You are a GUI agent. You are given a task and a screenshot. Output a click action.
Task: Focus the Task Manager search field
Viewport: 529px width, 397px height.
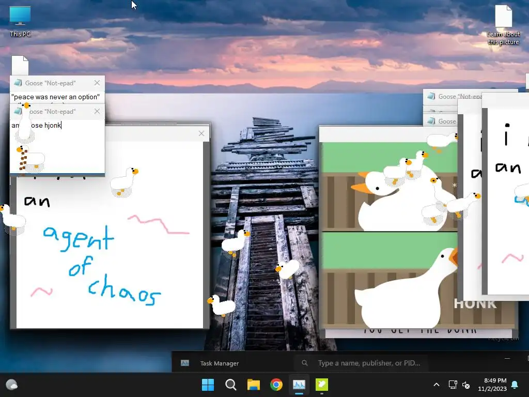point(361,363)
